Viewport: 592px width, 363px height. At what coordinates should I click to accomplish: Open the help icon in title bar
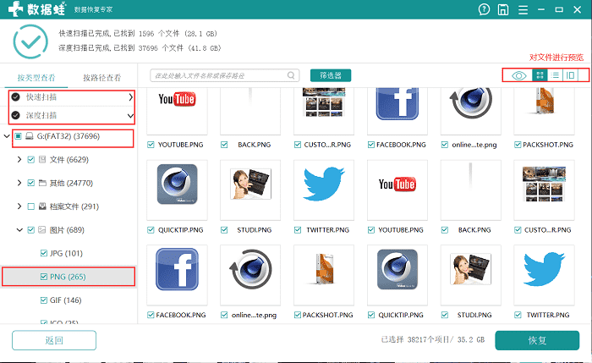[x=483, y=11]
